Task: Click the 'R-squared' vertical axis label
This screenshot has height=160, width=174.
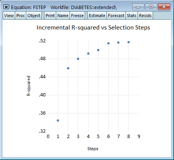Action: pos(28,86)
